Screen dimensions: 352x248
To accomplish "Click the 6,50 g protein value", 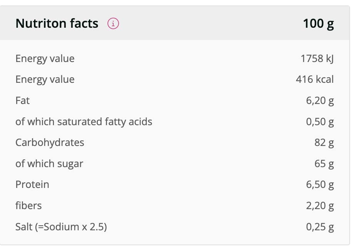I will point(320,184).
